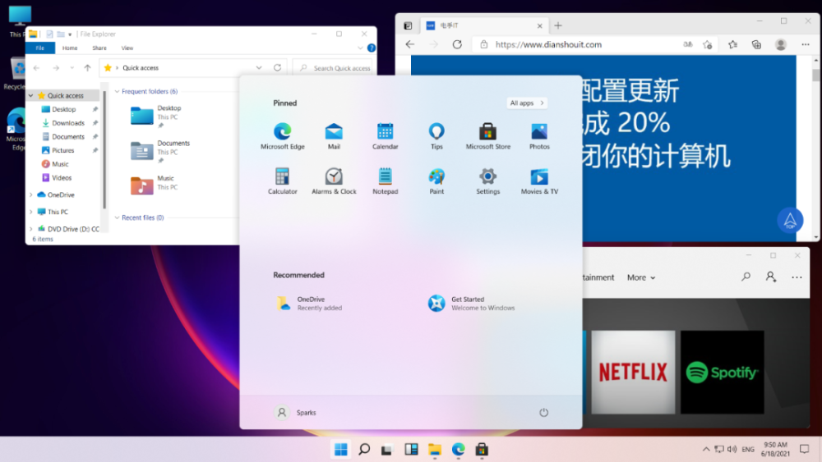Collapse the Frequent folders section
Viewport: 822px width, 462px height.
[117, 92]
